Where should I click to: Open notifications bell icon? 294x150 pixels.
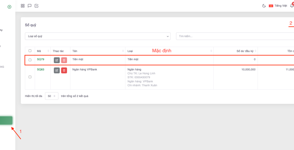pyautogui.click(x=292, y=6)
